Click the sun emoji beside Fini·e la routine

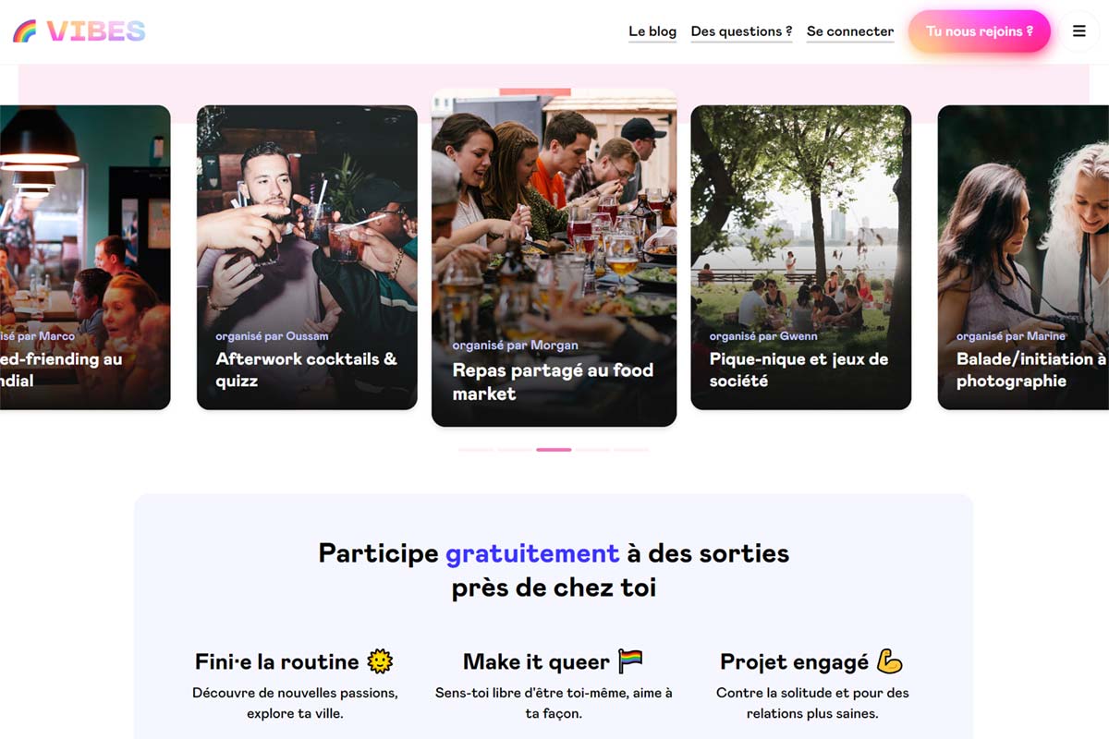click(380, 660)
